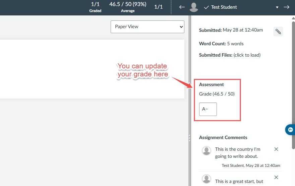Go to previous student arrow
Screen dimensions: 295x186
(182, 7)
